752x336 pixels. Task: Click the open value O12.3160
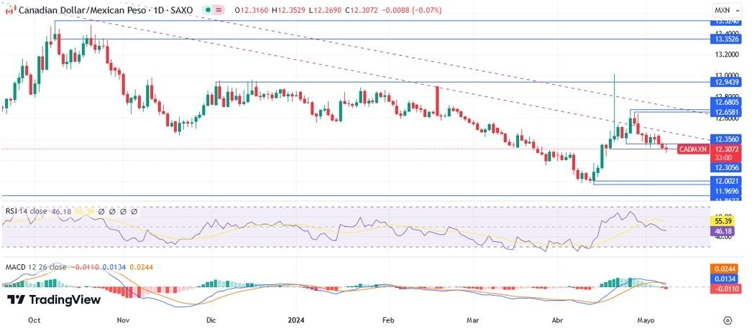coord(252,10)
